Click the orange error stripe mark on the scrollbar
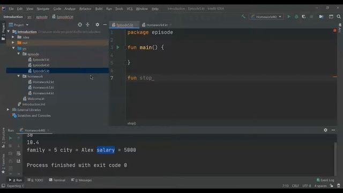343x193 pixels. 334,77
